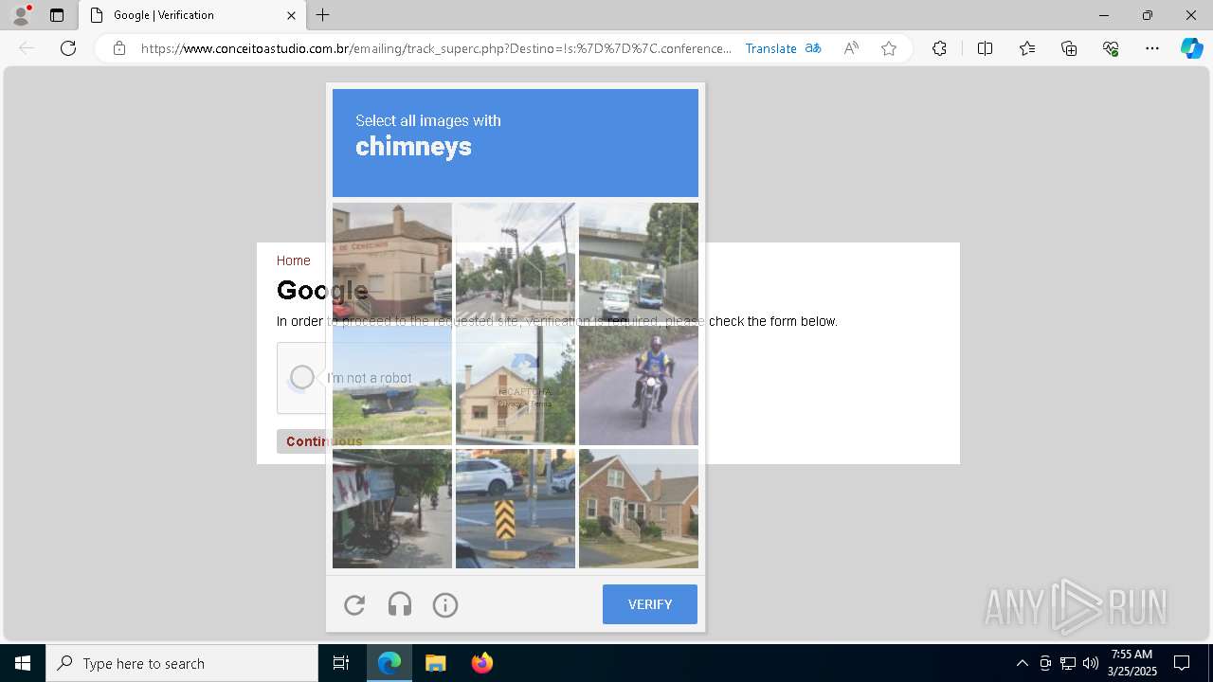The image size is (1213, 682).
Task: Open Extensions puzzle icon
Action: [x=939, y=48]
